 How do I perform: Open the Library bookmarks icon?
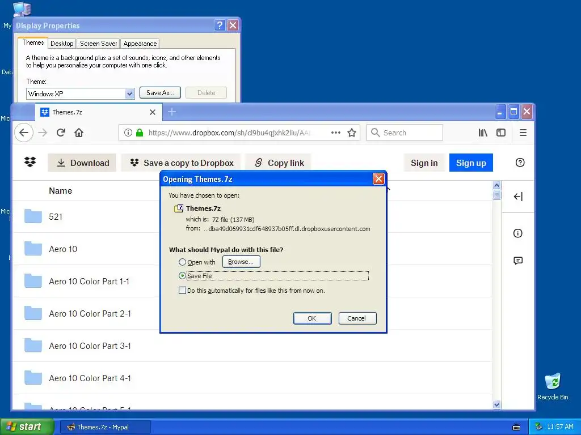(483, 133)
